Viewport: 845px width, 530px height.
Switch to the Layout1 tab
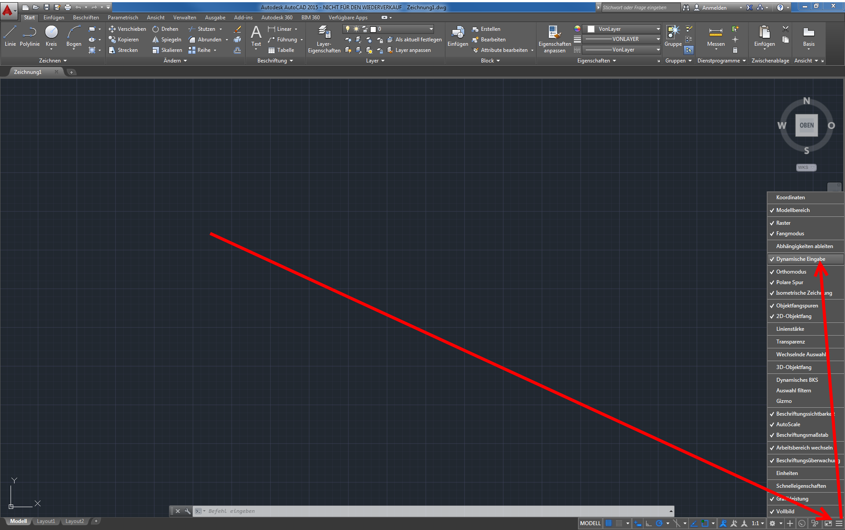(46, 521)
